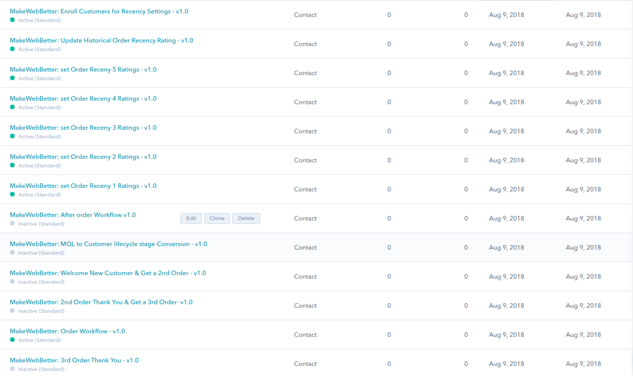633x376 pixels.
Task: Open the "MakeWebBetter: Enroll Customers for Recency Settings" workflow
Action: (x=99, y=11)
